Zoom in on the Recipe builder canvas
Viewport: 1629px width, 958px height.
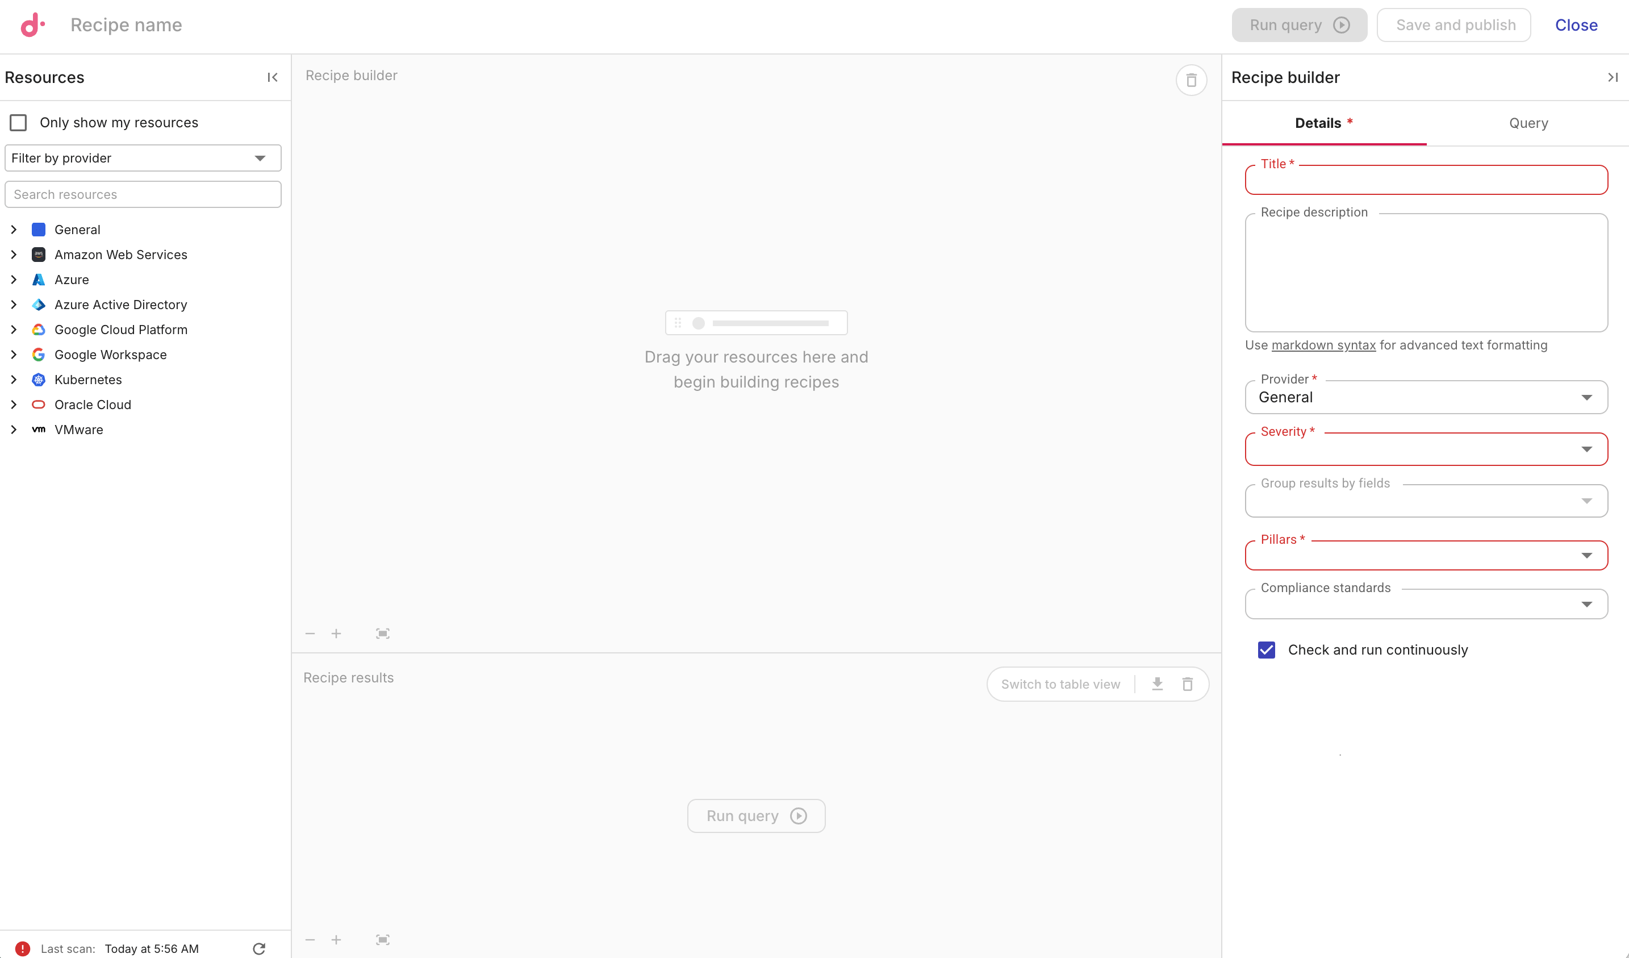coord(336,634)
